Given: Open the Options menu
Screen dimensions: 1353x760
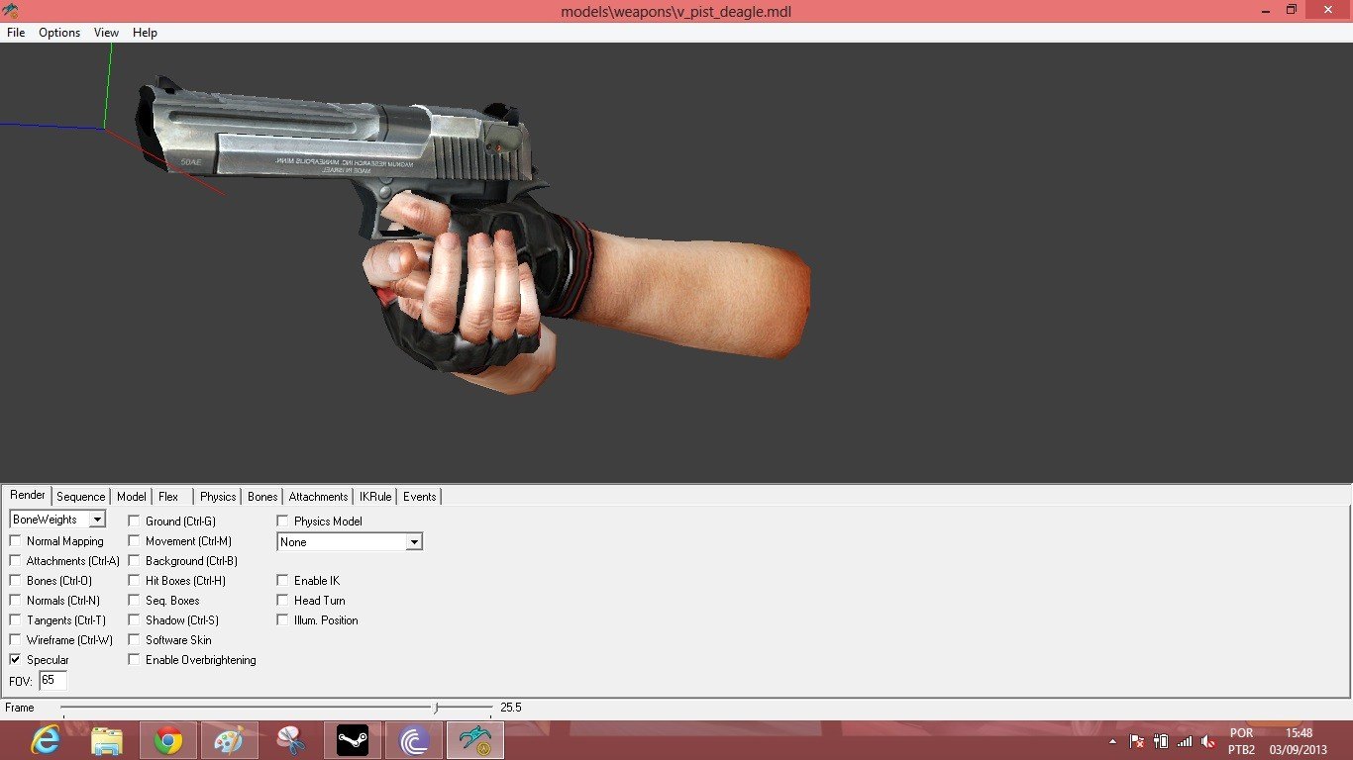Looking at the screenshot, I should (59, 33).
